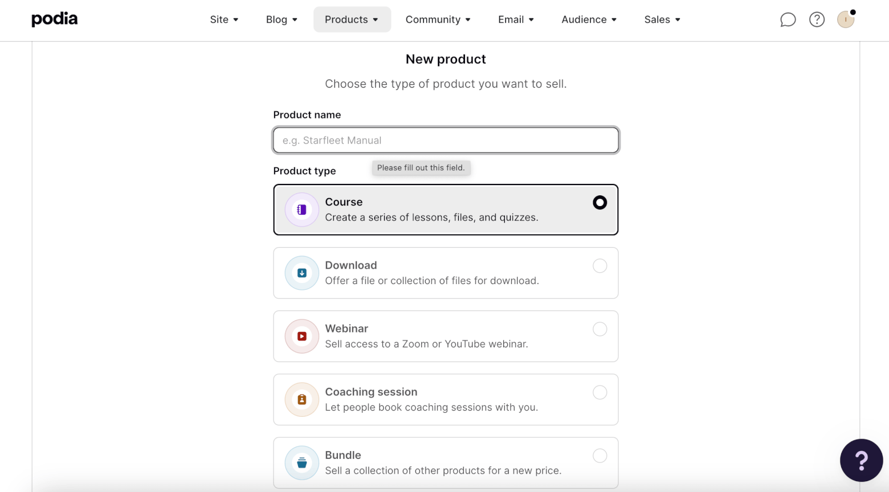Screen dimensions: 889x492
Task: Click the podia logo
Action: coord(55,19)
